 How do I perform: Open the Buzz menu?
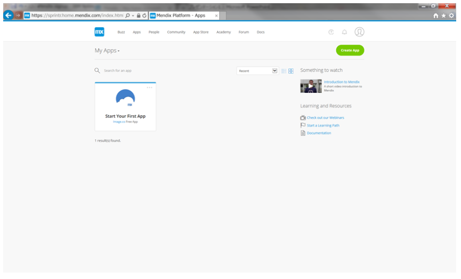[x=121, y=32]
